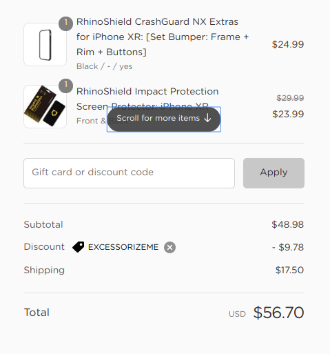Focus the gift card or discount code field
Screen dimensions: 330x354
click(x=129, y=173)
